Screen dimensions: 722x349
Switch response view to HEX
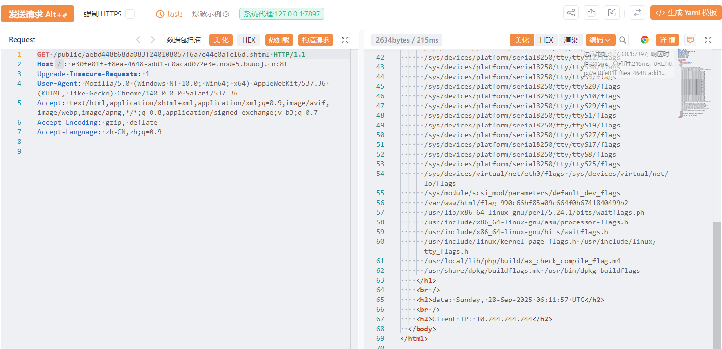(x=546, y=40)
